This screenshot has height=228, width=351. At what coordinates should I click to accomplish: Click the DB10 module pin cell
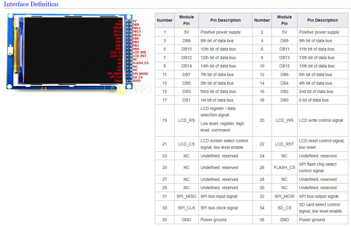pos(186,49)
